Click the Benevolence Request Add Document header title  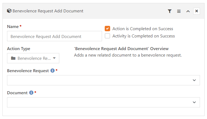[48, 11]
